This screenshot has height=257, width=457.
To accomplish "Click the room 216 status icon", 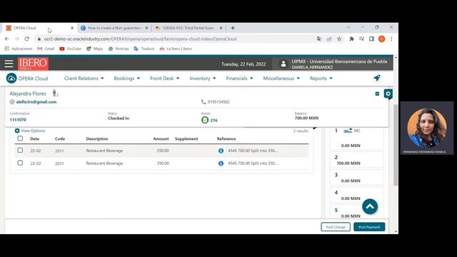I will point(205,120).
